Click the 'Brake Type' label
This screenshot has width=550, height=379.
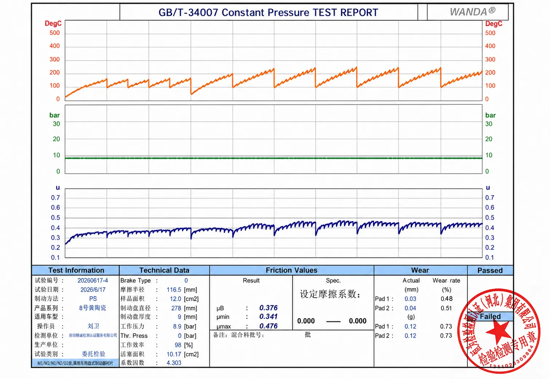135,280
